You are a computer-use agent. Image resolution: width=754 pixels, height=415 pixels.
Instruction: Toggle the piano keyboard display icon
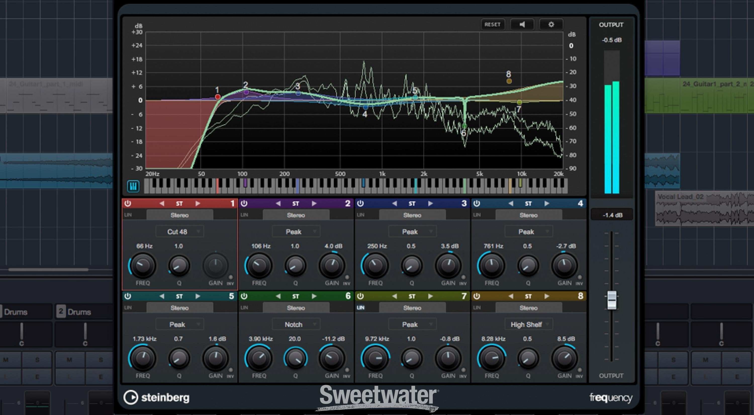coord(133,186)
